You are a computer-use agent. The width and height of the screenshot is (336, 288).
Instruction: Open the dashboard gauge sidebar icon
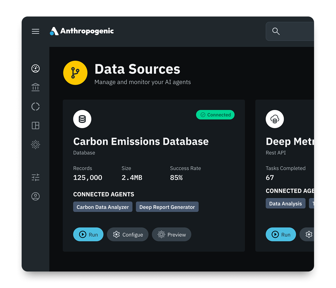point(35,68)
